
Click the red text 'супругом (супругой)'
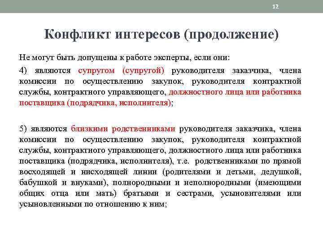[x=121, y=71]
